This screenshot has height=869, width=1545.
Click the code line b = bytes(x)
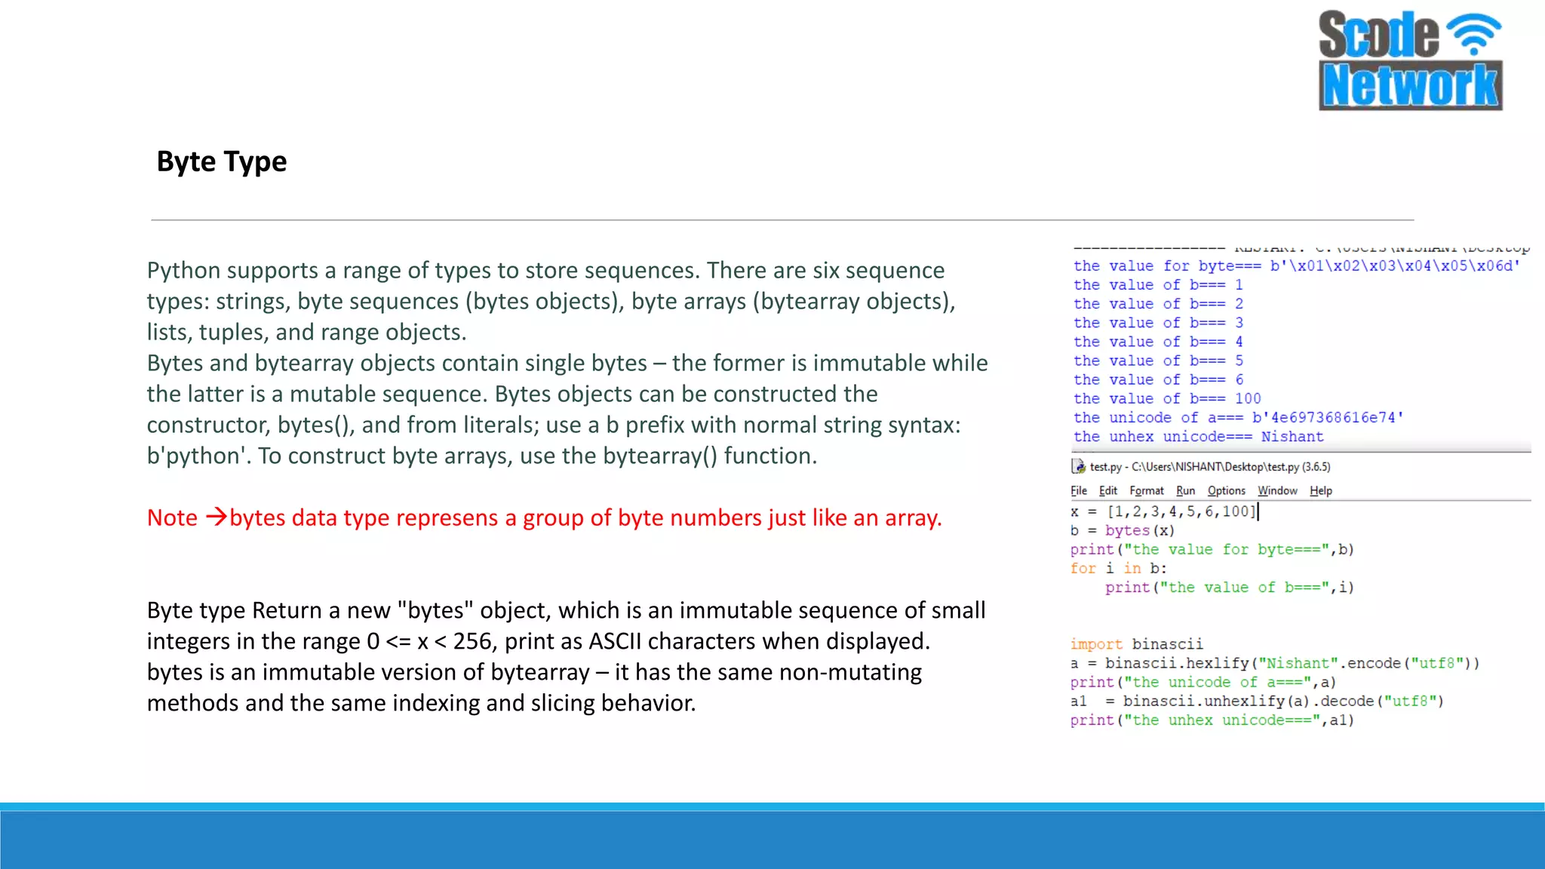pyautogui.click(x=1123, y=530)
